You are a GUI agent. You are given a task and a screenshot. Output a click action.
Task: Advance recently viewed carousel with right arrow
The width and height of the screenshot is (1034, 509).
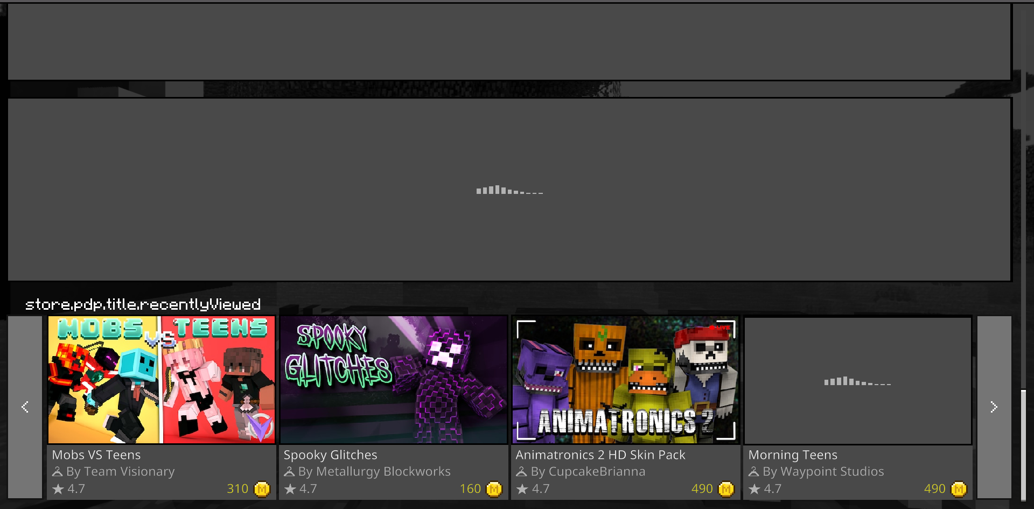pos(994,407)
